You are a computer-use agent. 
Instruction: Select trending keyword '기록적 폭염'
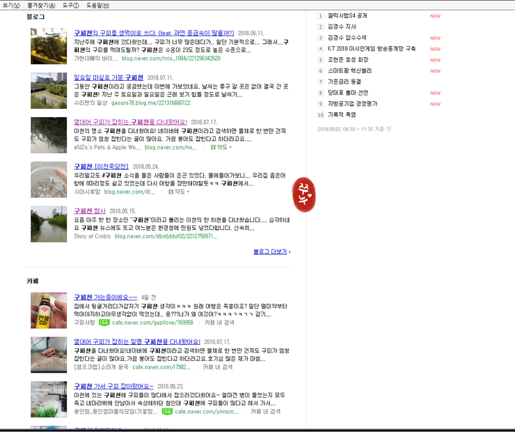click(x=342, y=115)
